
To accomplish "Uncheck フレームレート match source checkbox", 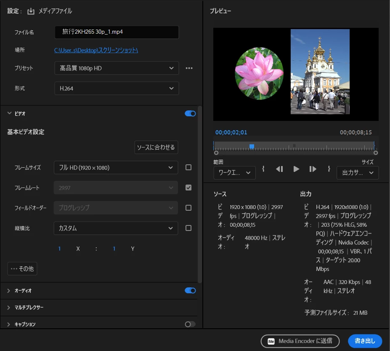I will [188, 188].
